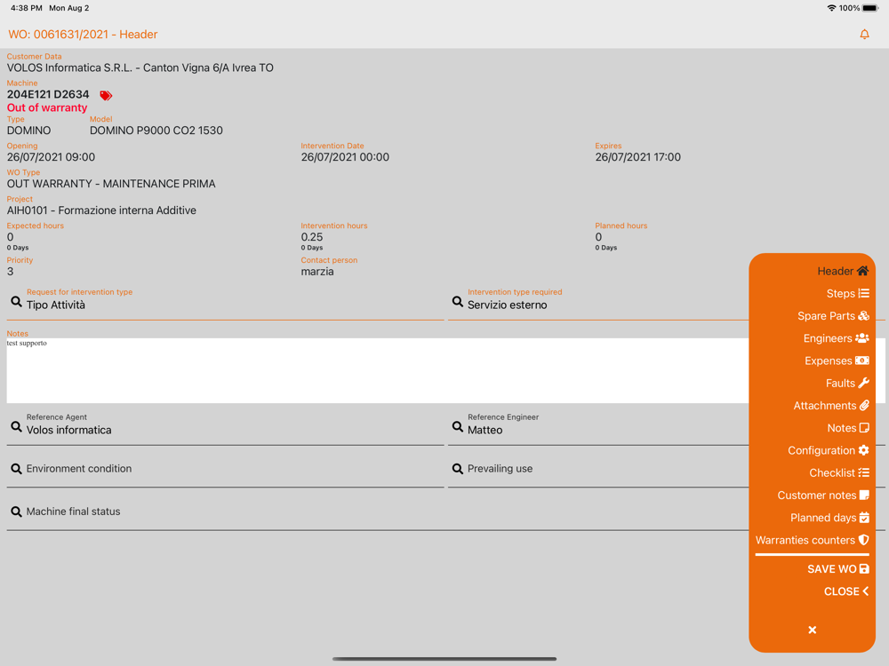This screenshot has width=889, height=666.
Task: Click the Intervention hours value 0.25
Action: pos(312,237)
